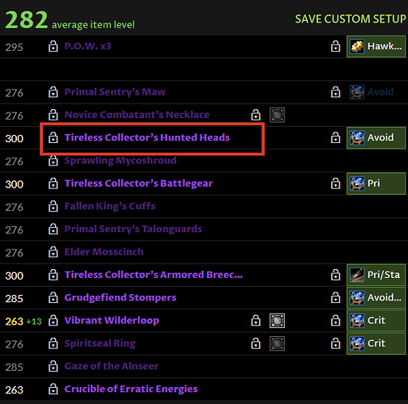The height and width of the screenshot is (404, 408).
Task: Select Tireless Collector's Armored Breec... item
Action: [x=154, y=275]
